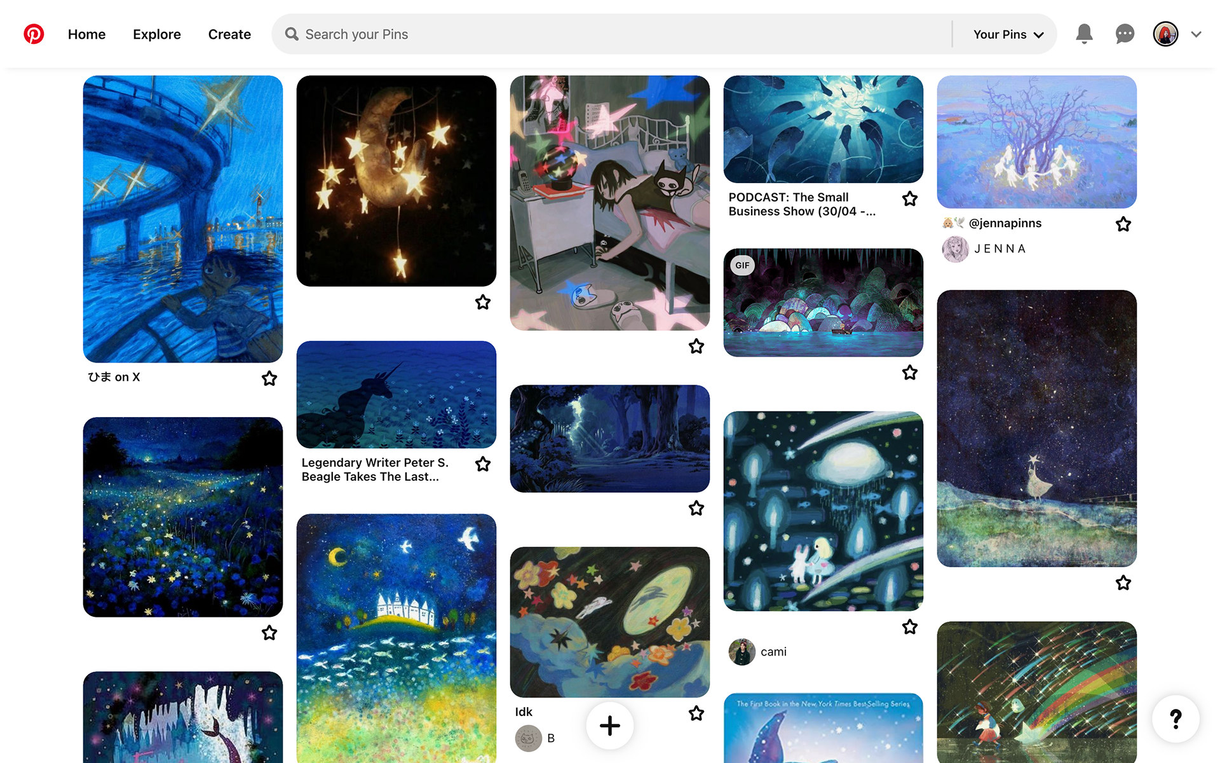Toggle star on the Legendary Writer Peter S. Beagle pin

(483, 464)
